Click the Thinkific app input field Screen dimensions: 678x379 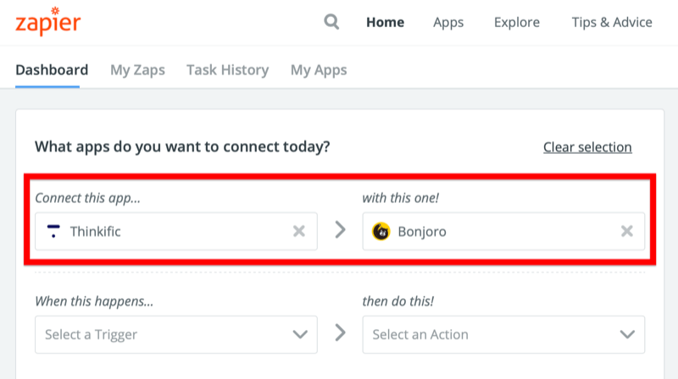(176, 231)
